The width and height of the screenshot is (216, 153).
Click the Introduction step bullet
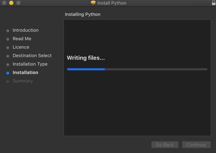(8, 31)
